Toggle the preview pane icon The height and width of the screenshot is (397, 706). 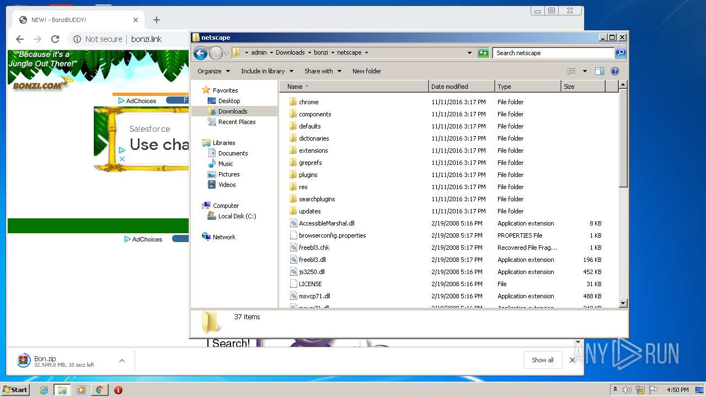pyautogui.click(x=600, y=71)
